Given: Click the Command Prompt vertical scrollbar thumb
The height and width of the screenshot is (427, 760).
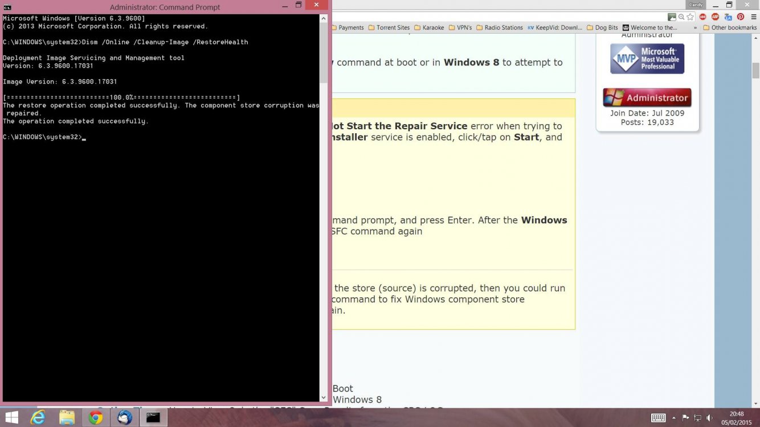Looking at the screenshot, I should point(324,54).
